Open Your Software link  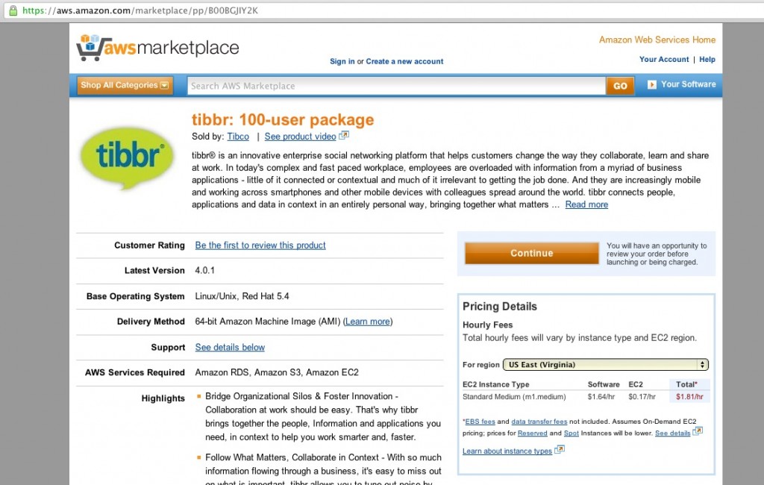[x=688, y=84]
